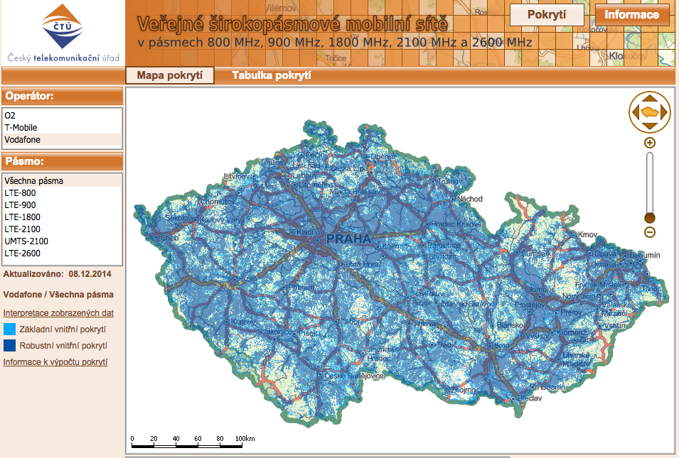Screen dimensions: 679x458
Task: Choose the LTE-2600 band
Action: [x=63, y=253]
